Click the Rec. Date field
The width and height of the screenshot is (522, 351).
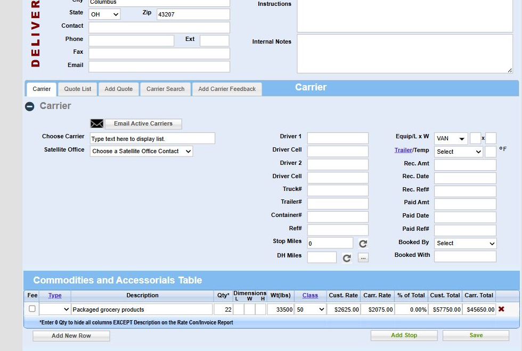click(465, 178)
